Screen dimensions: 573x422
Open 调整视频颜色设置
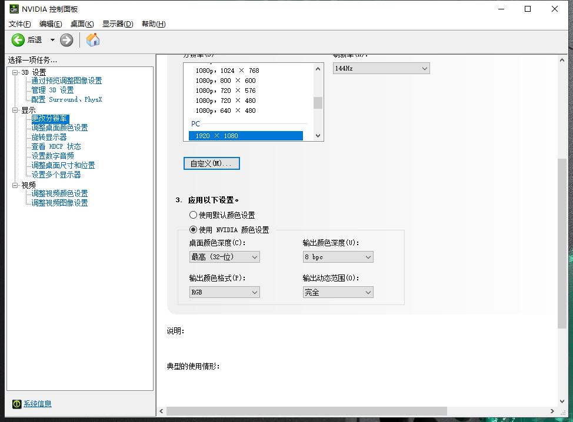(x=59, y=193)
